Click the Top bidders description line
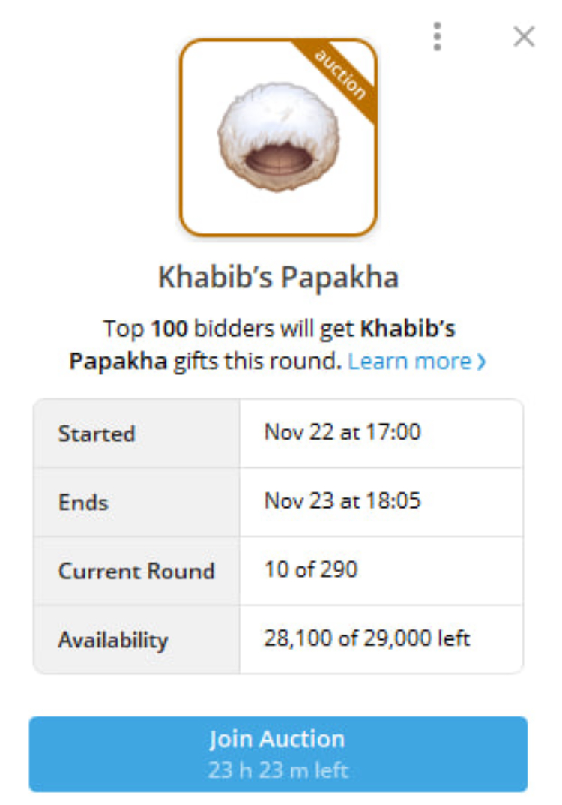Screen dimensions: 562x805 [x=277, y=329]
